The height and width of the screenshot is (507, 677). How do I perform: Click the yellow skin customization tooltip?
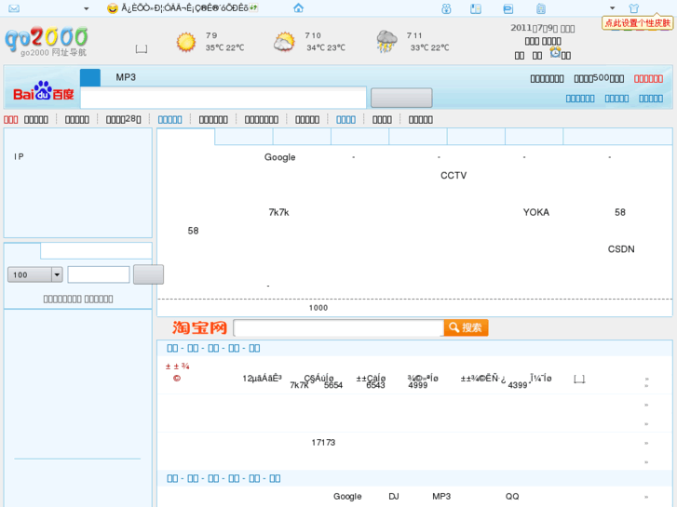coord(637,23)
